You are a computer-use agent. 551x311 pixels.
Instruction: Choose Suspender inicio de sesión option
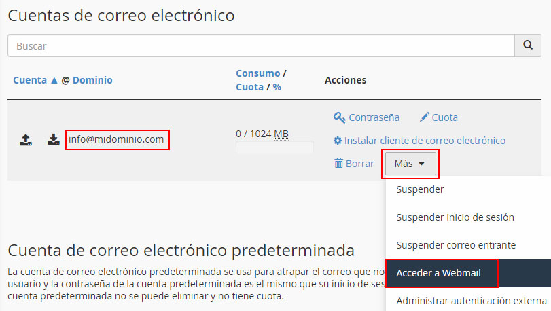[455, 217]
